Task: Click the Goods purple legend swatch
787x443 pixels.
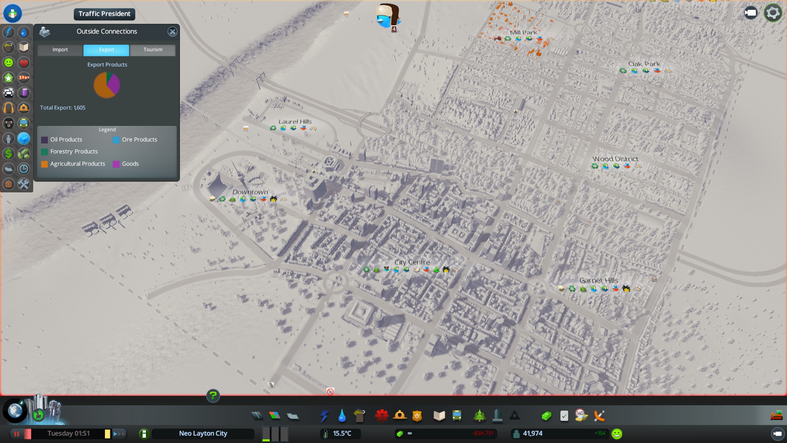Action: [x=116, y=164]
